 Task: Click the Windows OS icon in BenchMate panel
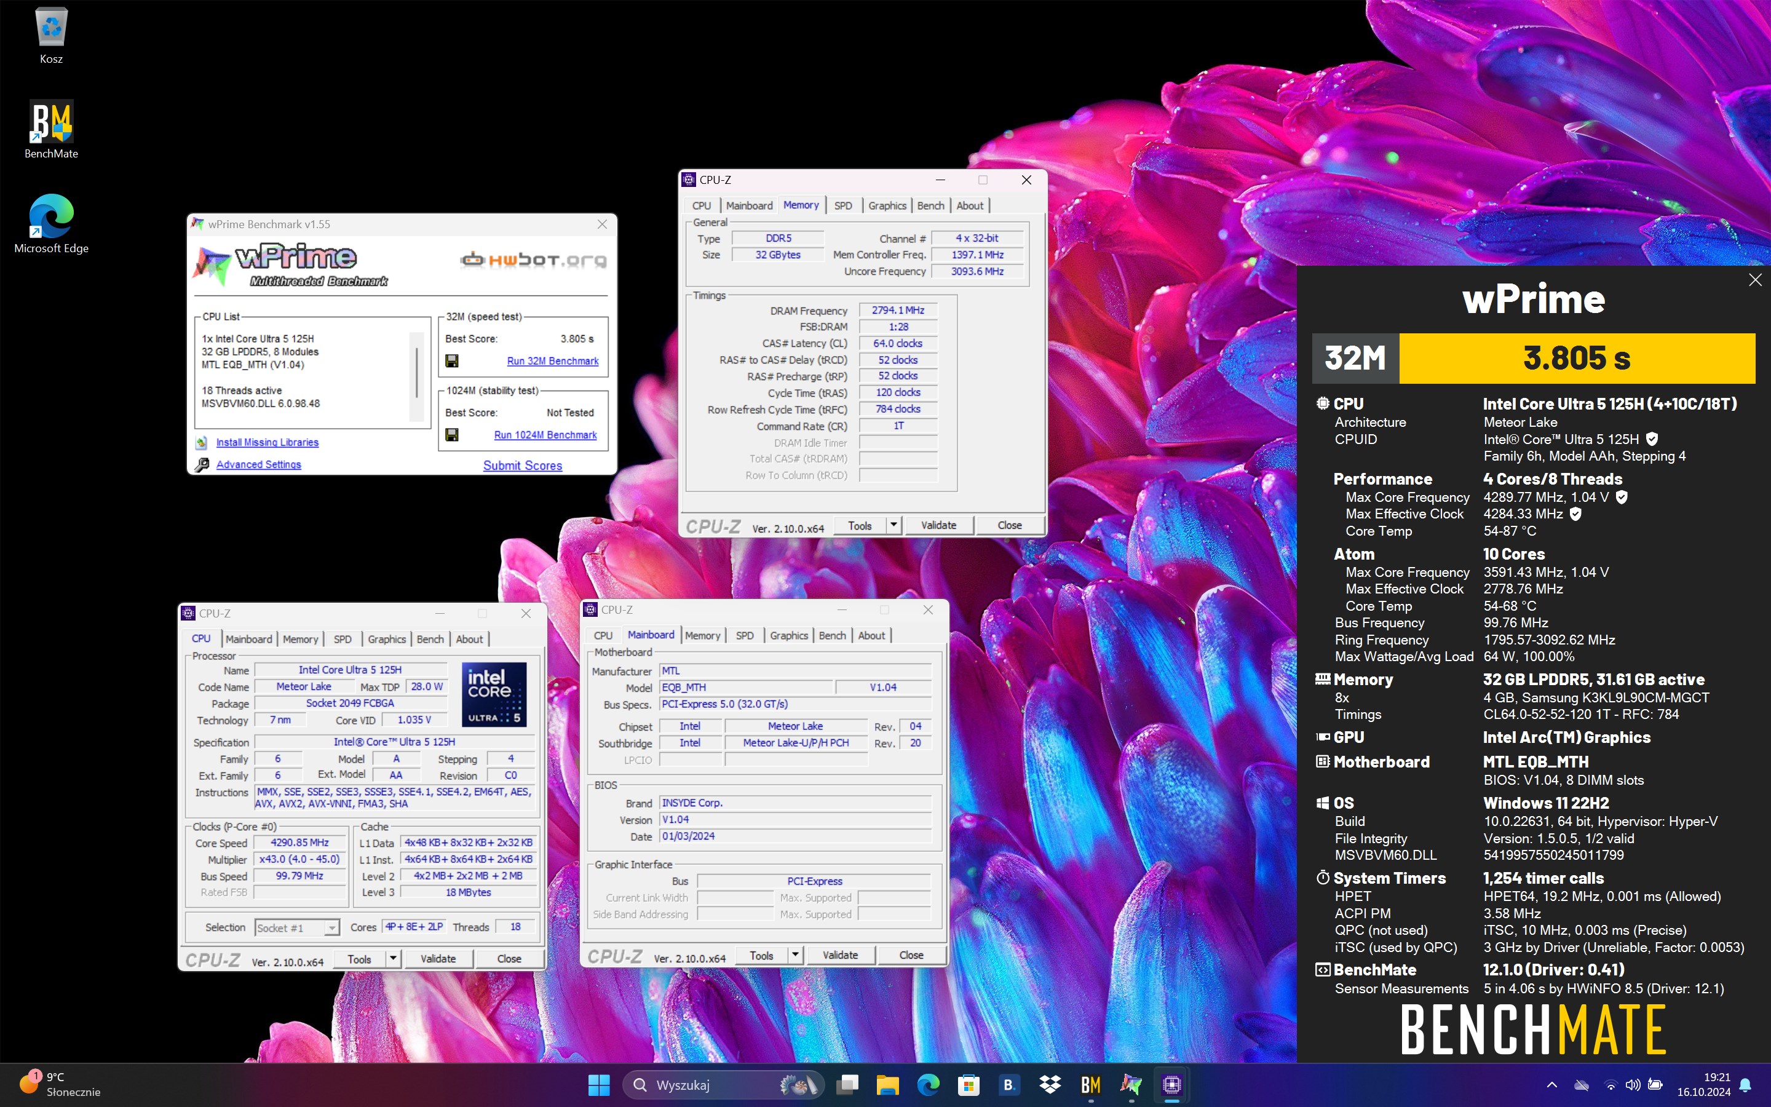pos(1322,803)
